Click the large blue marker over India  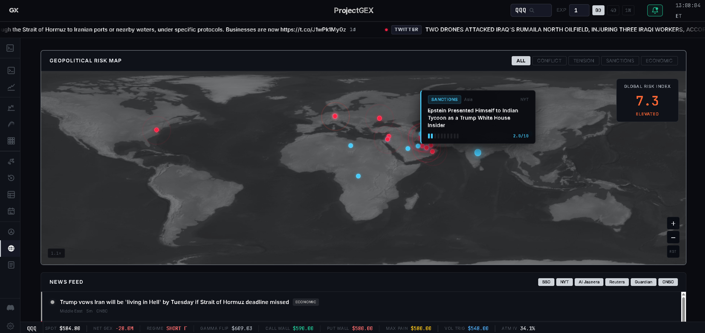pyautogui.click(x=478, y=152)
